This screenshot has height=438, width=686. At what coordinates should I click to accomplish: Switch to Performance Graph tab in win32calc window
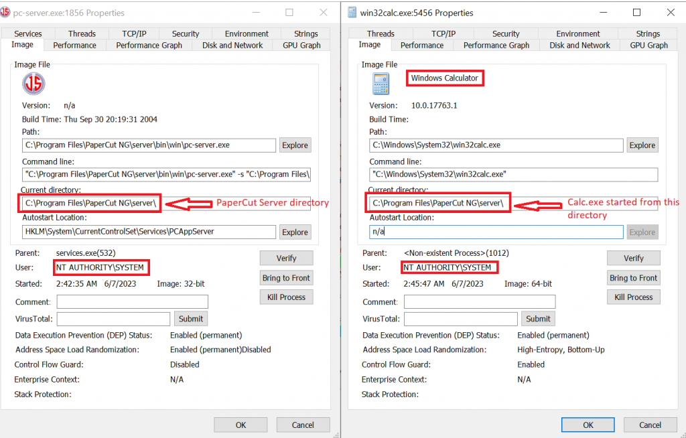(496, 46)
